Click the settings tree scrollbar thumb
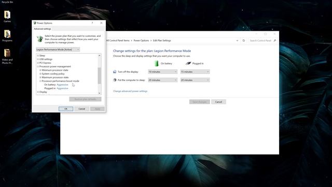Viewport: 332px width, 187px height. coord(99,75)
